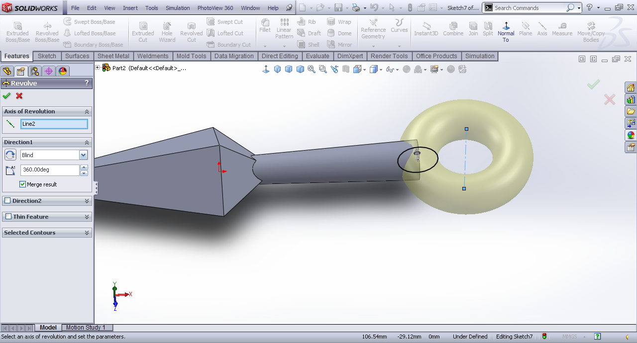Accept the Revolve feature with green checkmark

6,96
